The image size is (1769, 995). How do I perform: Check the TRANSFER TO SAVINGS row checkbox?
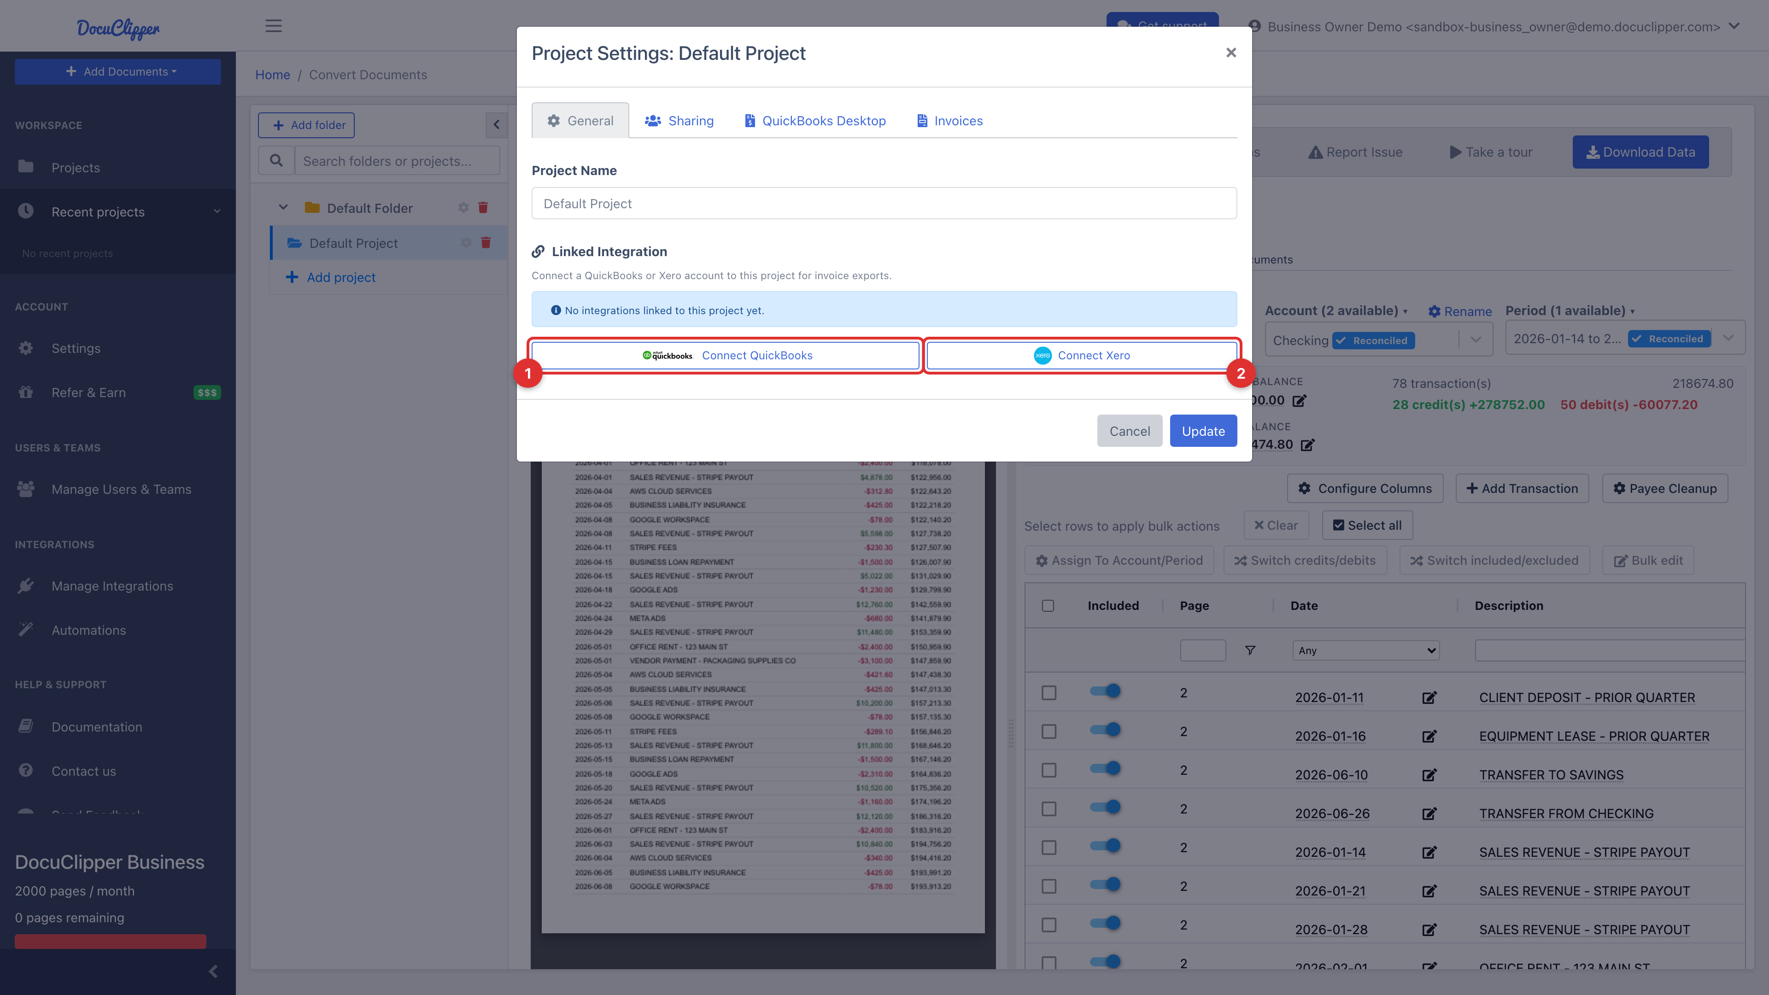[x=1049, y=771]
